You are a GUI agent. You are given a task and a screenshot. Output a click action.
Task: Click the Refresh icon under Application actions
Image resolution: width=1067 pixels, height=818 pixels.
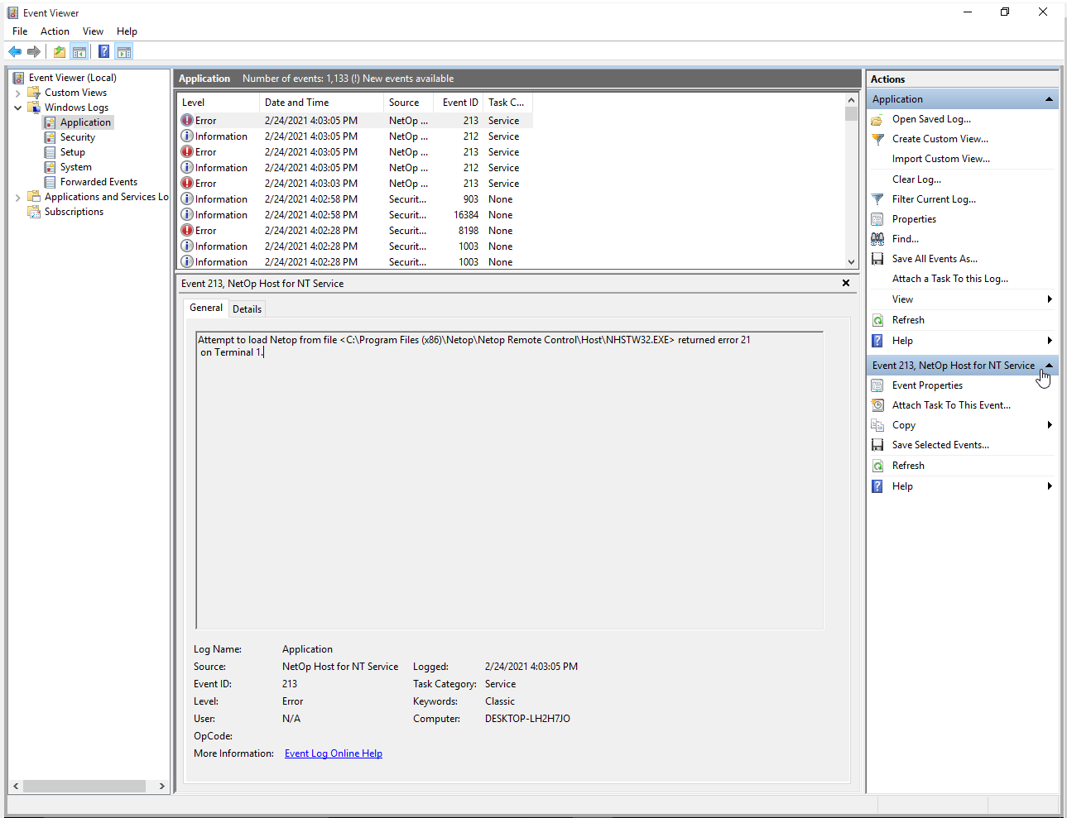[x=877, y=320]
